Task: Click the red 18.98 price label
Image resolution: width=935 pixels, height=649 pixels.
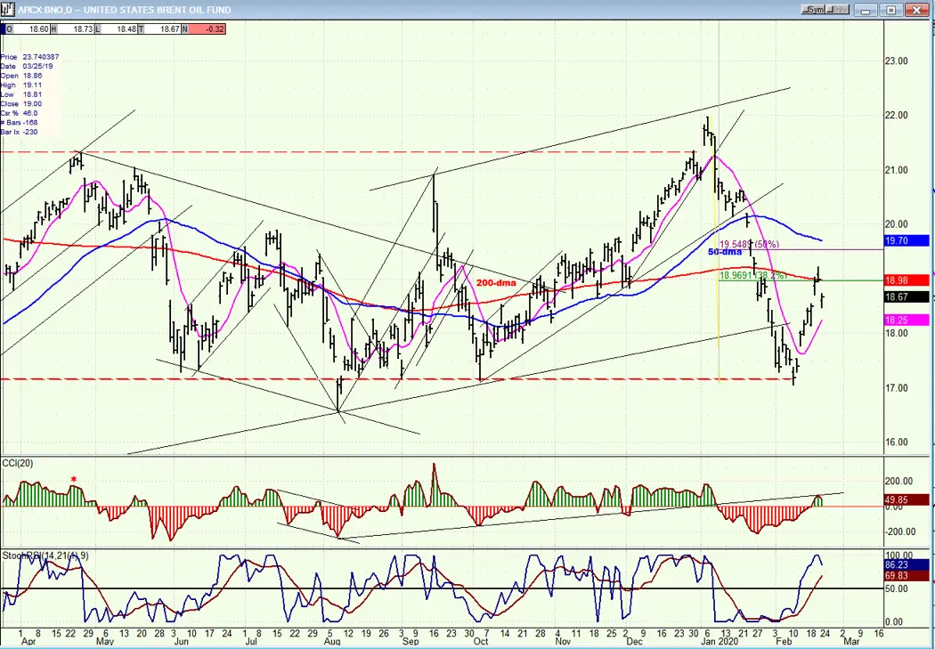Action: click(906, 280)
